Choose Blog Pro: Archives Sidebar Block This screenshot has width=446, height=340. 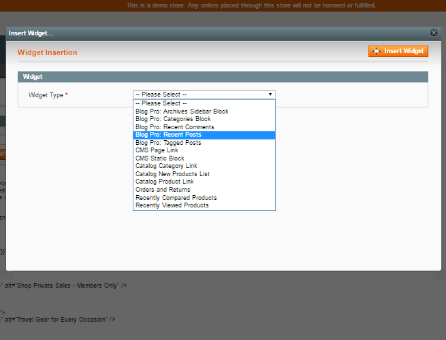pyautogui.click(x=182, y=112)
